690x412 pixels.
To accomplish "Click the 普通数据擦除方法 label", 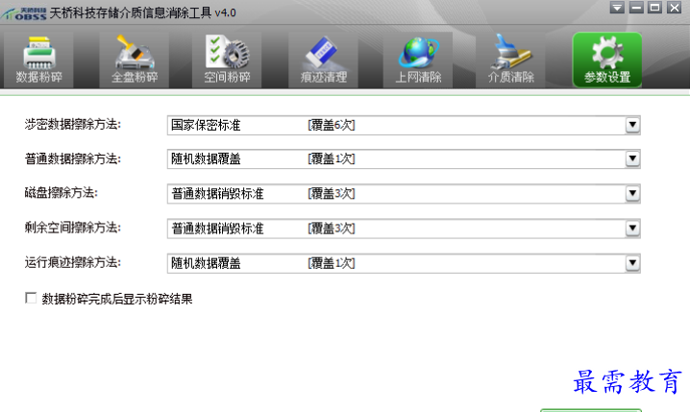I will coord(73,158).
